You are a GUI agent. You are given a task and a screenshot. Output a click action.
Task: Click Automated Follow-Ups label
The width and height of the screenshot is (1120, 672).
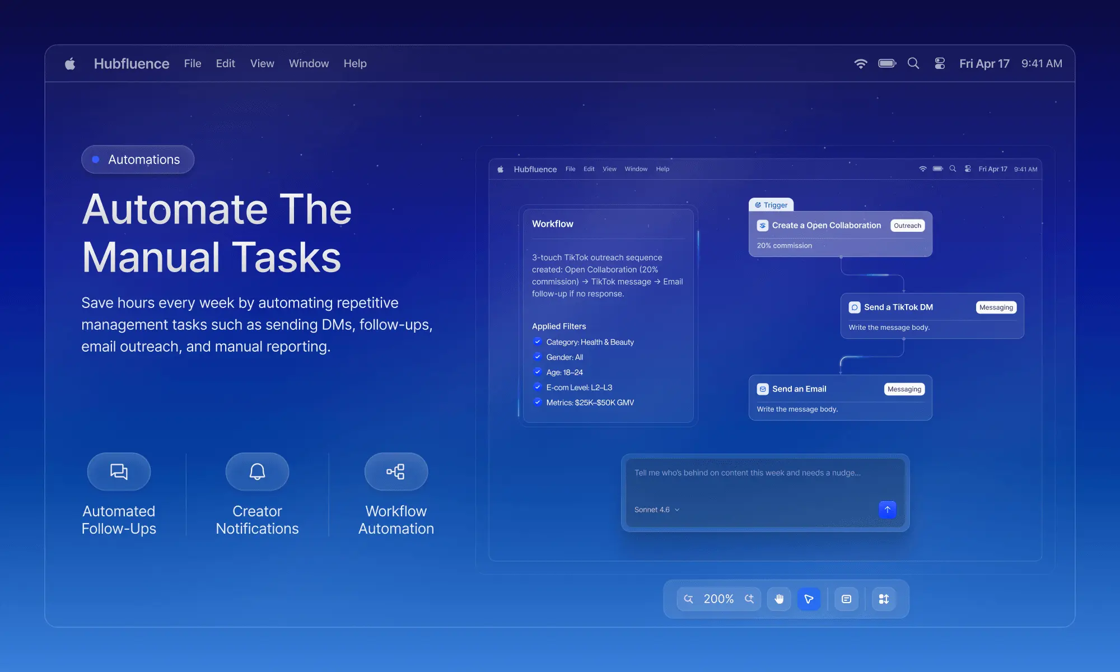tap(119, 520)
